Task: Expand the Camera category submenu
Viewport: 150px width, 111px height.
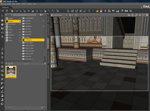Action: click(x=20, y=19)
